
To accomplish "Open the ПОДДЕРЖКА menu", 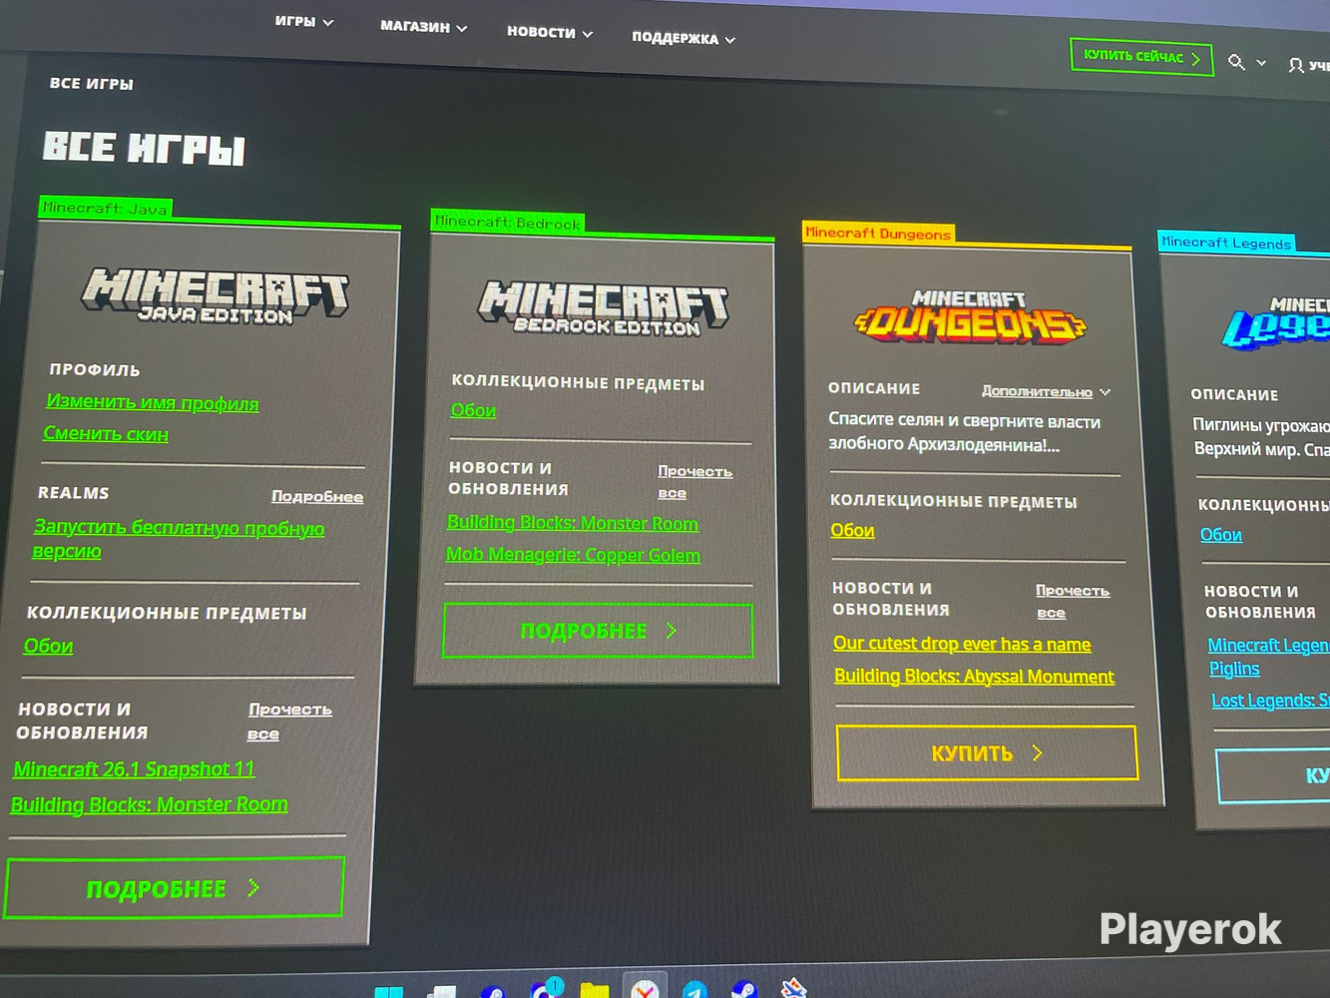I will [x=683, y=39].
